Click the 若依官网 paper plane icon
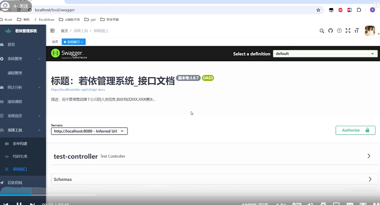 coord(2,183)
